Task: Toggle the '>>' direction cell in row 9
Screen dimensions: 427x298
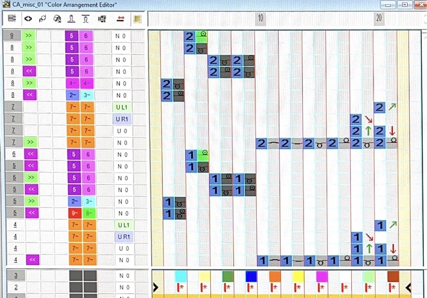Action: pos(29,35)
